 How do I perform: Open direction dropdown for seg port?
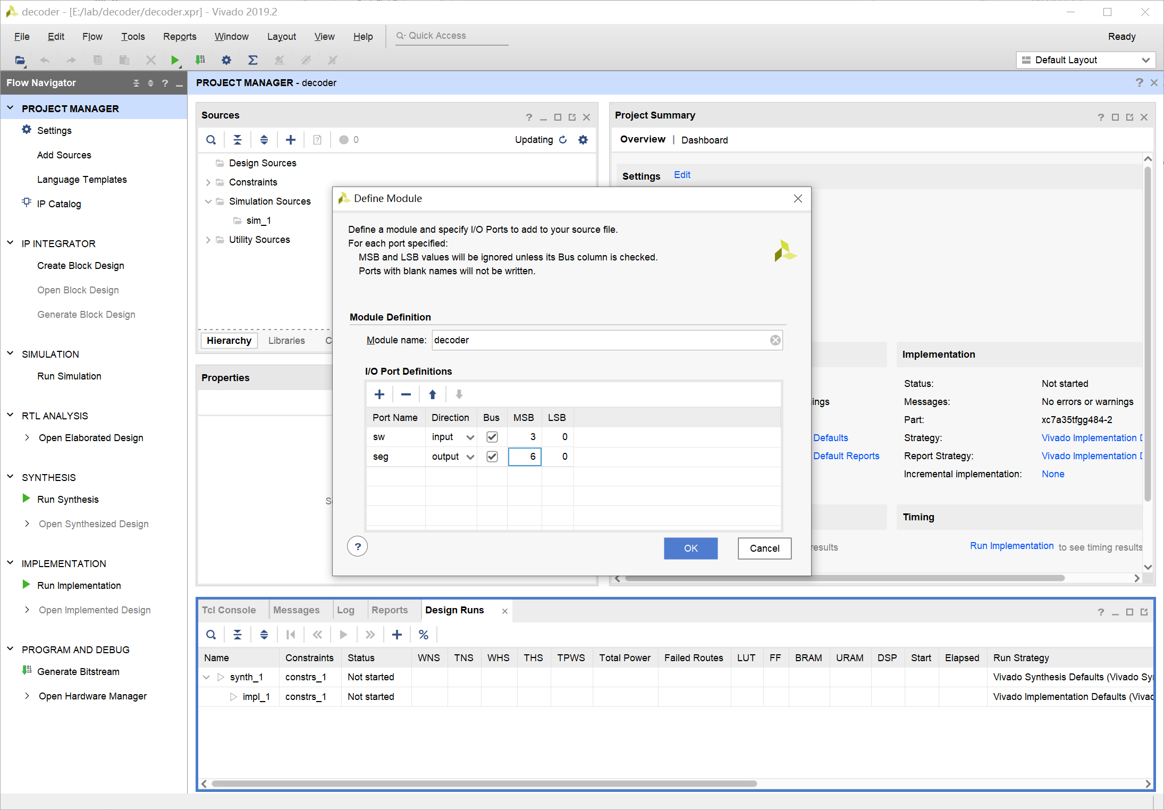(470, 457)
